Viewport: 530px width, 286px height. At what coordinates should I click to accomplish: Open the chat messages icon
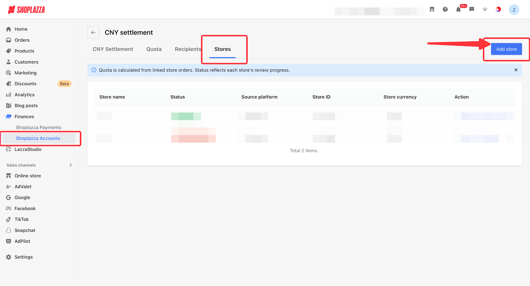click(472, 9)
